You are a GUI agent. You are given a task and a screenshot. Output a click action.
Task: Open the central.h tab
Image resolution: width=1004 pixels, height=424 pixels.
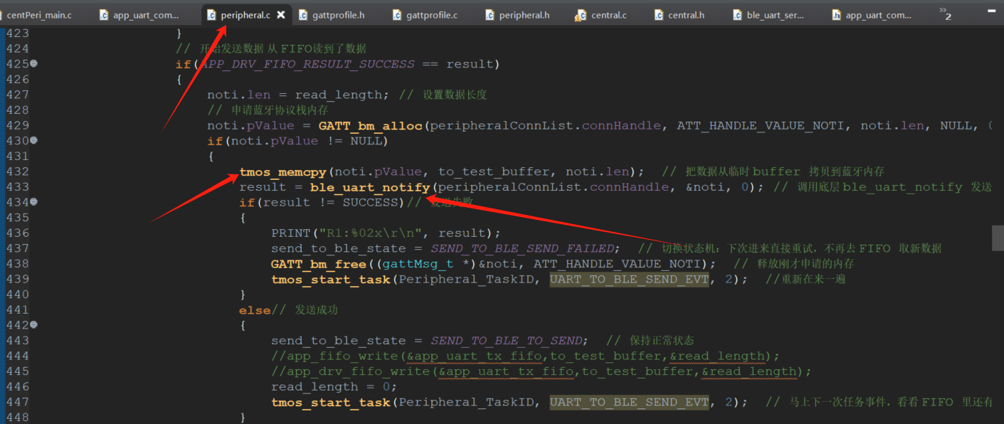pos(679,14)
